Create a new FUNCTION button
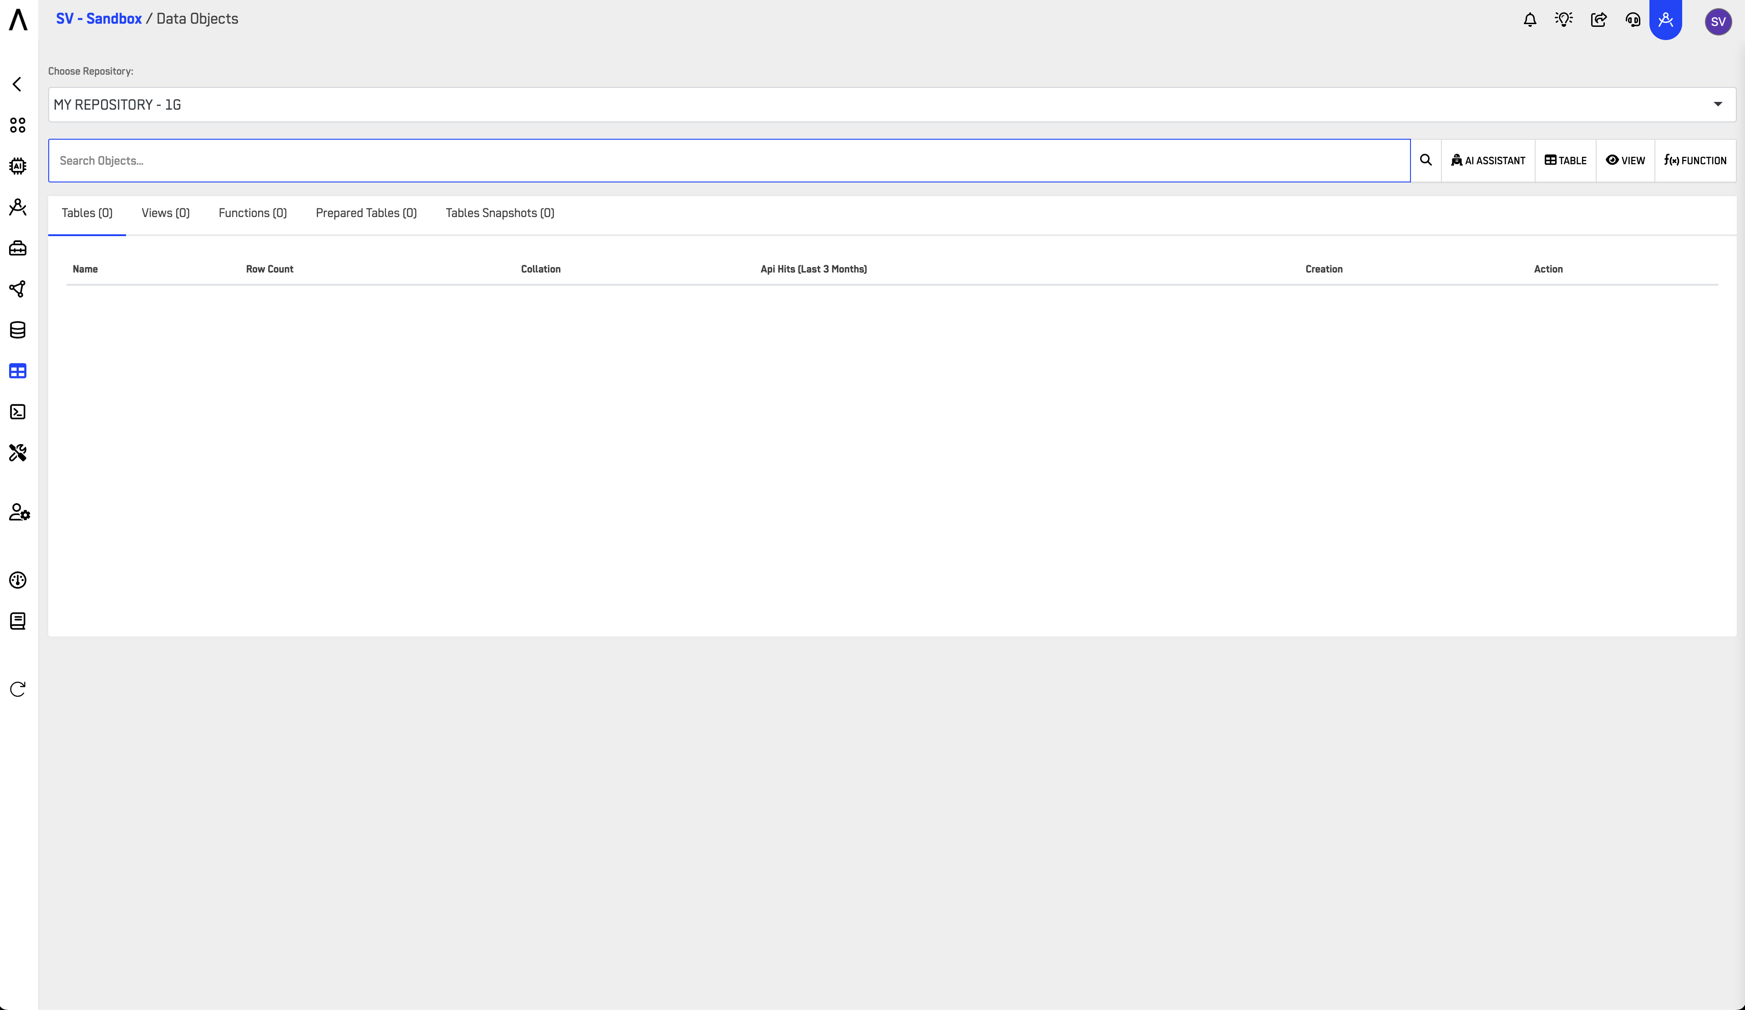Image resolution: width=1745 pixels, height=1010 pixels. point(1695,161)
